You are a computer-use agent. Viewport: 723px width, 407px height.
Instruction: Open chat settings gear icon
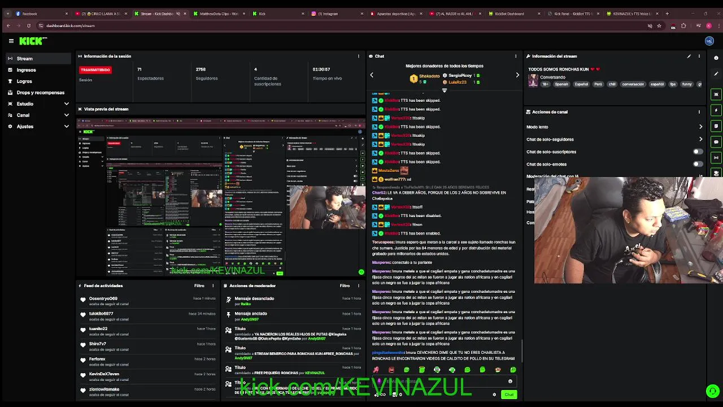coord(494,395)
